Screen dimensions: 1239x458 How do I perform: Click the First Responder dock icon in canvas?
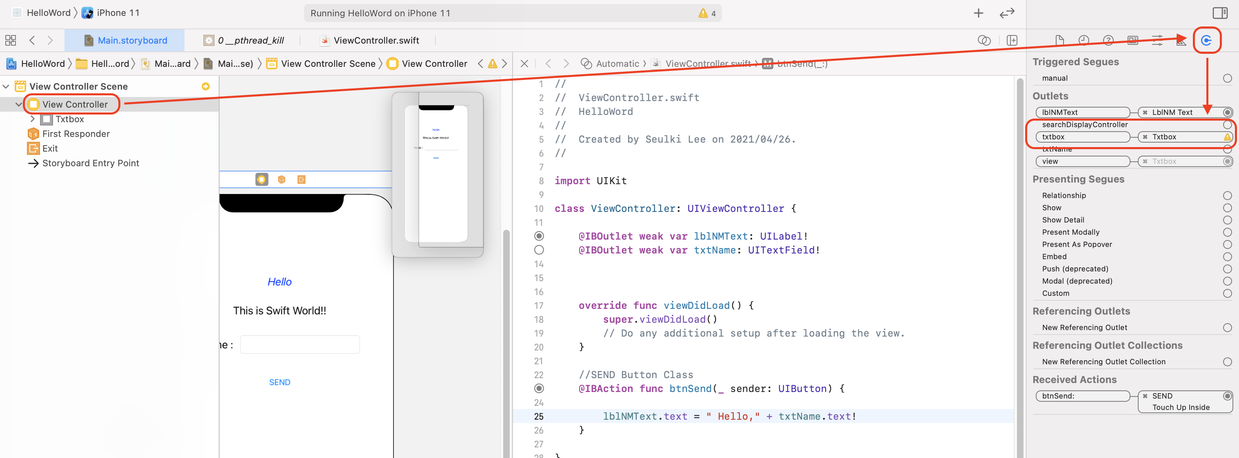click(281, 180)
